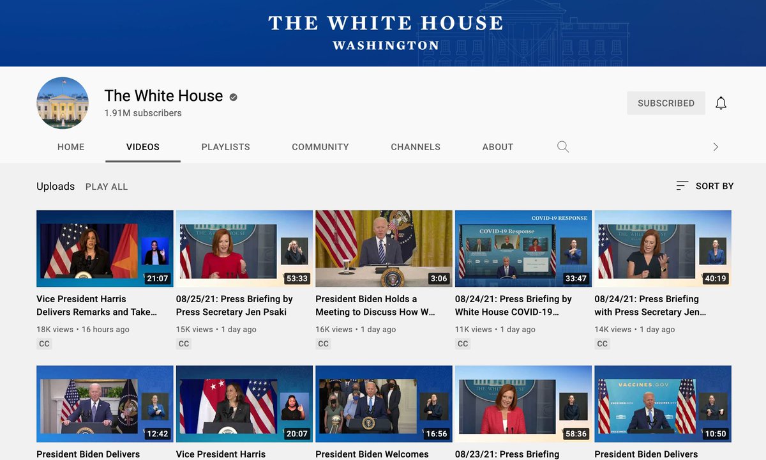Click '11K views • 1 day ago' text

495,330
